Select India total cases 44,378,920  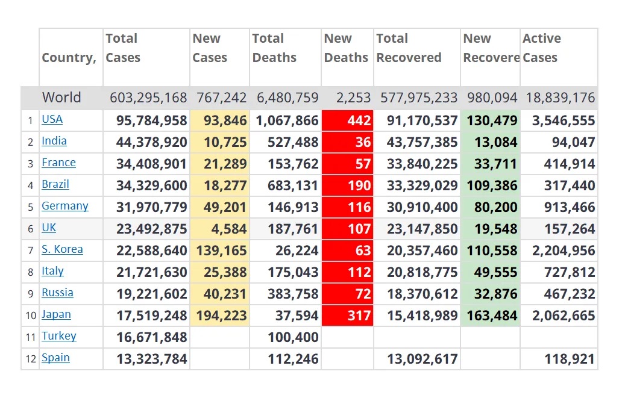coord(152,142)
